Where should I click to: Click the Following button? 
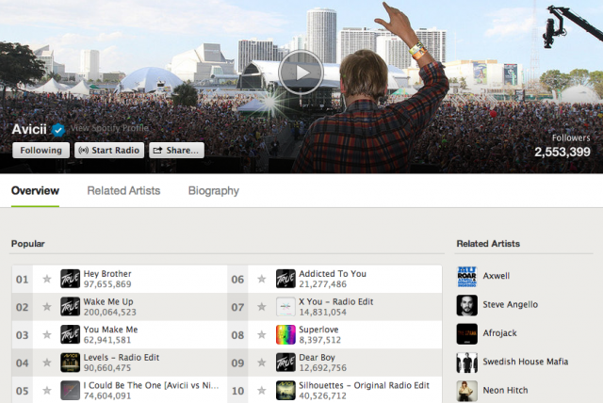click(x=40, y=150)
